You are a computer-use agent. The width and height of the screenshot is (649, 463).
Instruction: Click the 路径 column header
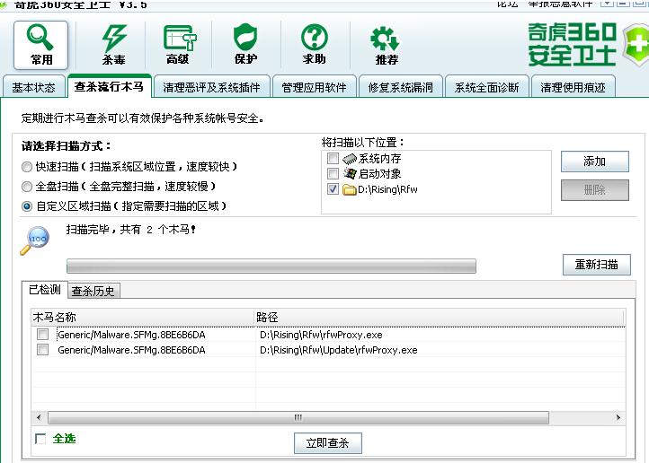[x=440, y=318]
